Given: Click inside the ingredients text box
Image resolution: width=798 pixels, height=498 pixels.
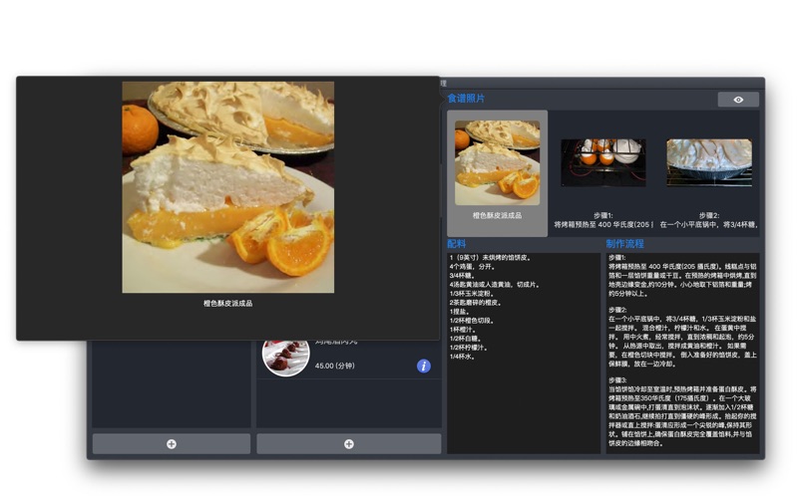Looking at the screenshot, I should [523, 398].
